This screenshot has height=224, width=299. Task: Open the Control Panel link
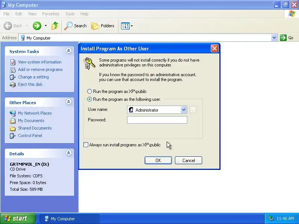tap(30, 136)
